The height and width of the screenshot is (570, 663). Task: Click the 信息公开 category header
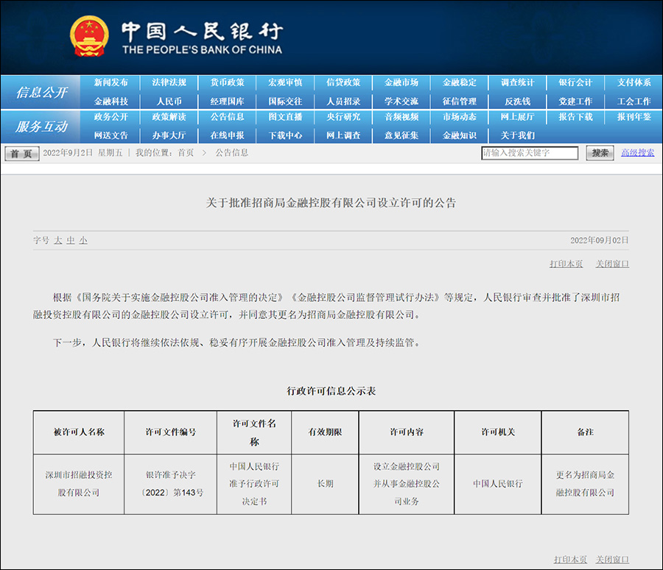pos(41,92)
